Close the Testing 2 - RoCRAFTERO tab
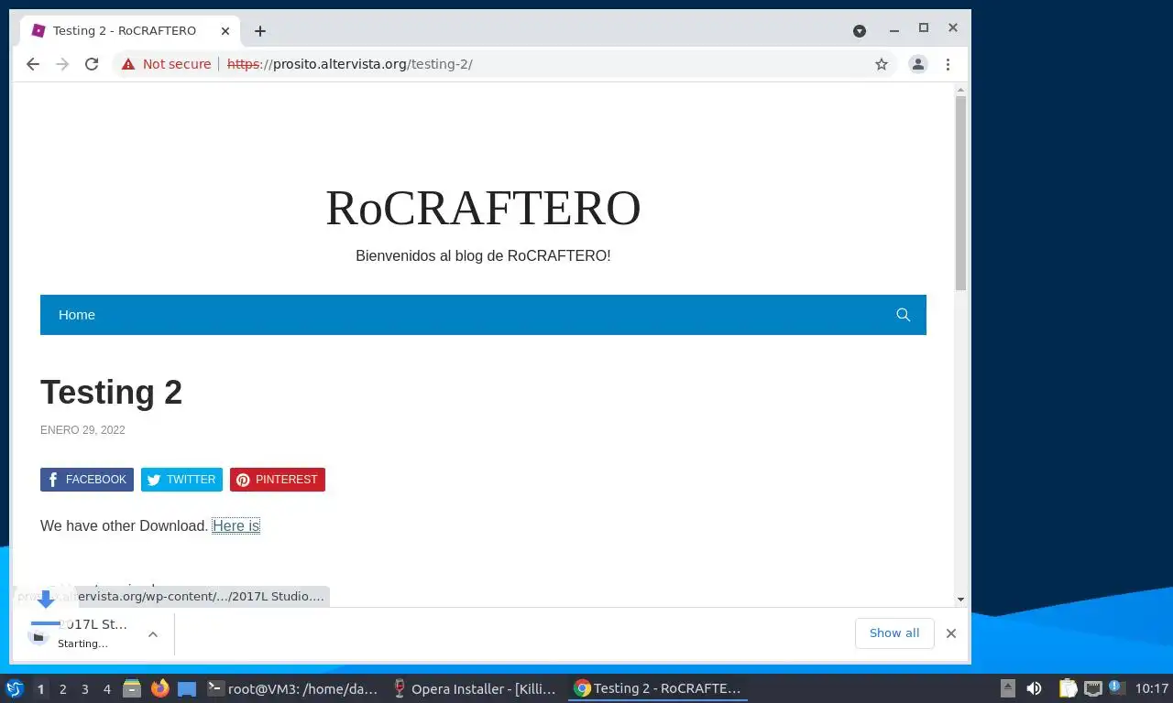The image size is (1173, 703). (225, 31)
